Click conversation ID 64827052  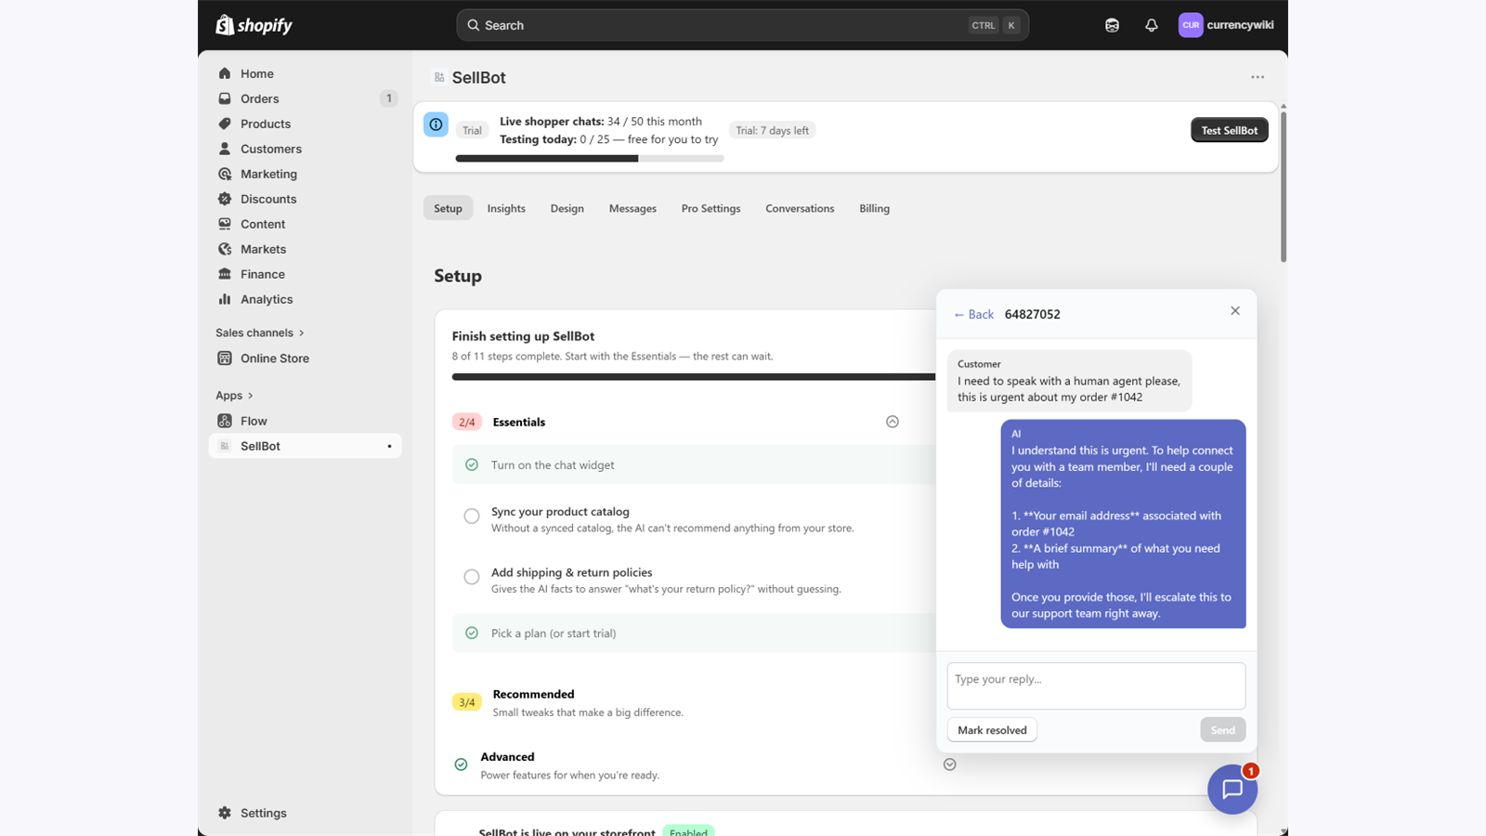[1032, 314]
